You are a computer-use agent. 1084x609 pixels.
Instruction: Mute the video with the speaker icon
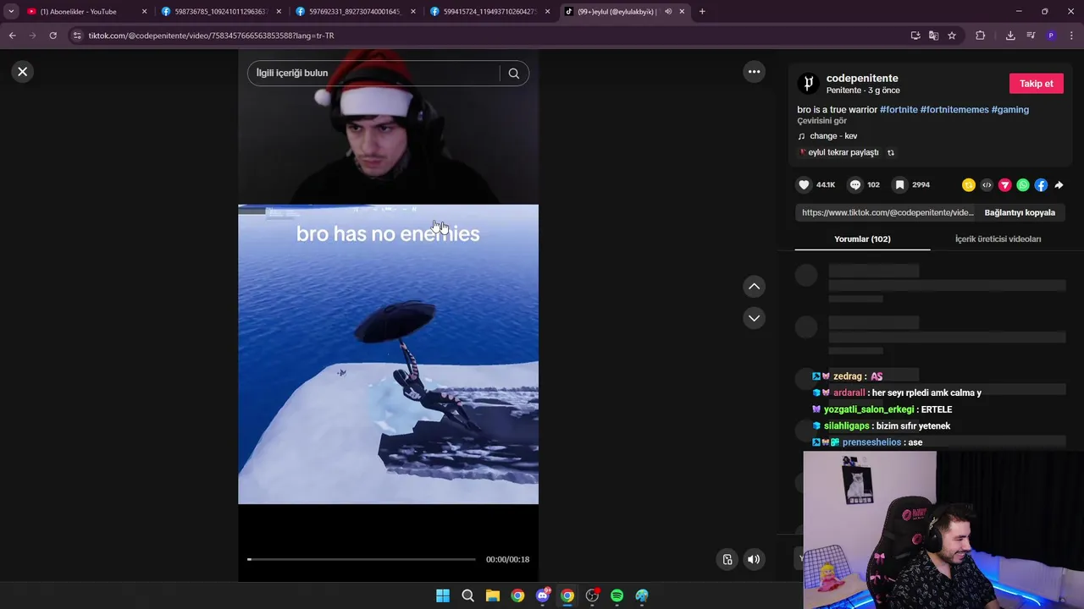pos(754,559)
